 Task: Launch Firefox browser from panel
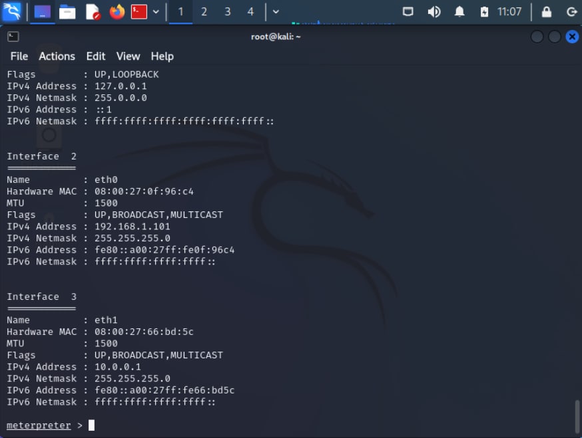click(x=117, y=12)
